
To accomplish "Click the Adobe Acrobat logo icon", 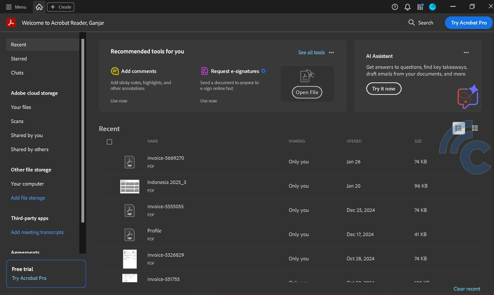I will [x=11, y=23].
